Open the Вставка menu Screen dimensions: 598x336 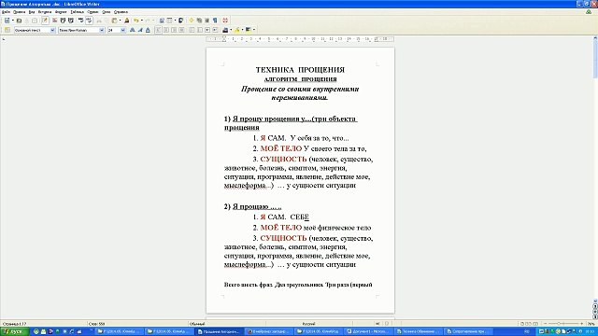click(45, 12)
